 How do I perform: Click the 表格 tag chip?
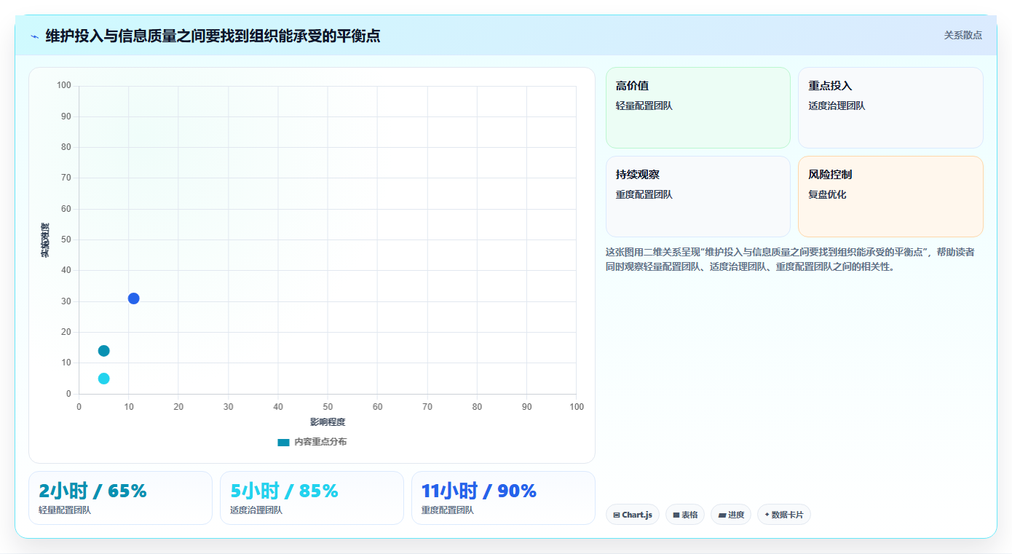[x=685, y=515]
